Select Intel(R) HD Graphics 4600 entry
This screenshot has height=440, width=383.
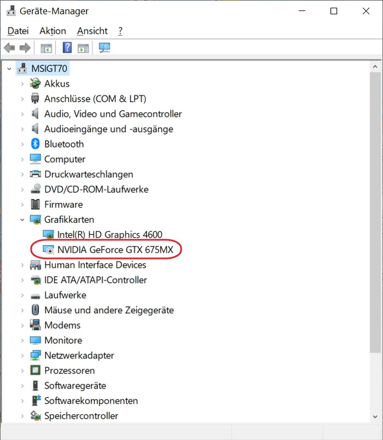(x=110, y=235)
